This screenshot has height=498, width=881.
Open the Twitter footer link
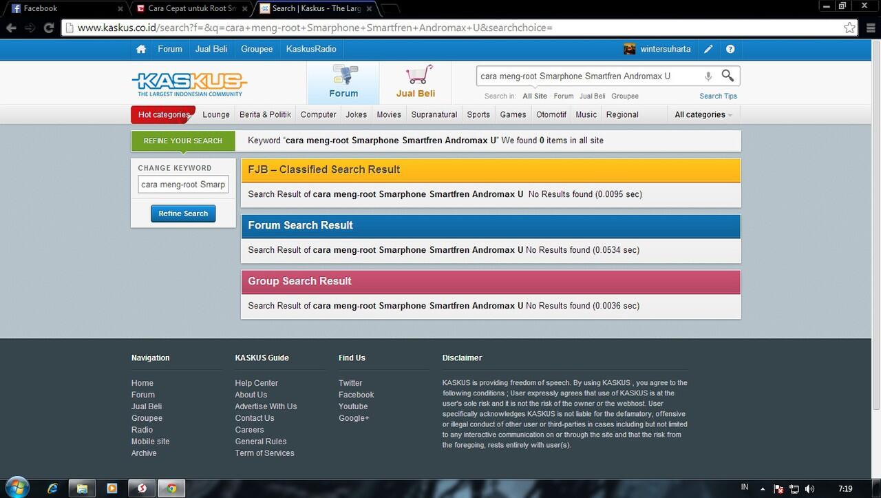350,383
